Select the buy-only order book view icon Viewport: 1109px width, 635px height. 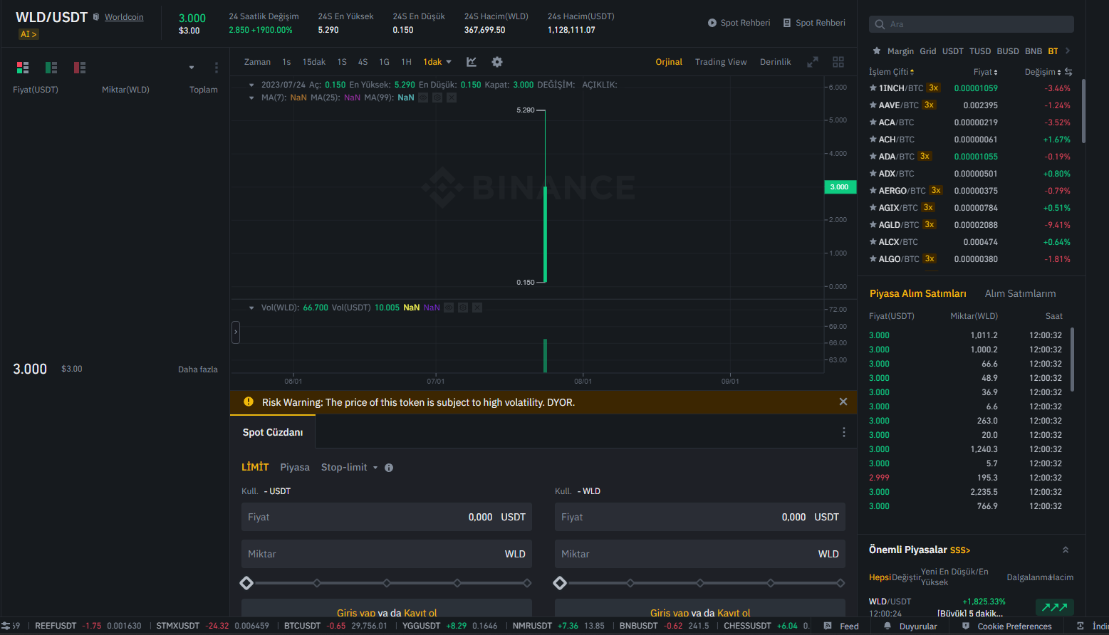tap(51, 68)
